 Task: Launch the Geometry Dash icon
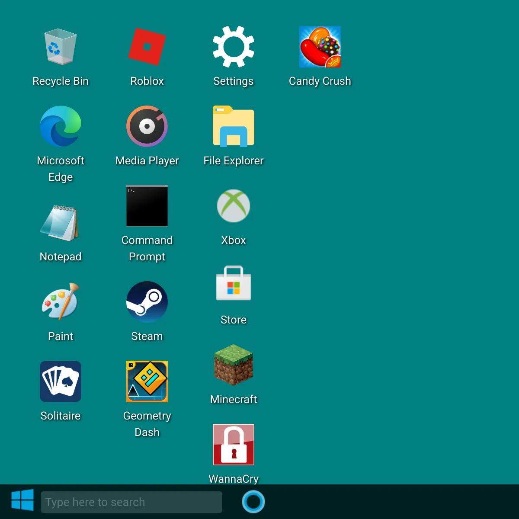click(x=147, y=381)
